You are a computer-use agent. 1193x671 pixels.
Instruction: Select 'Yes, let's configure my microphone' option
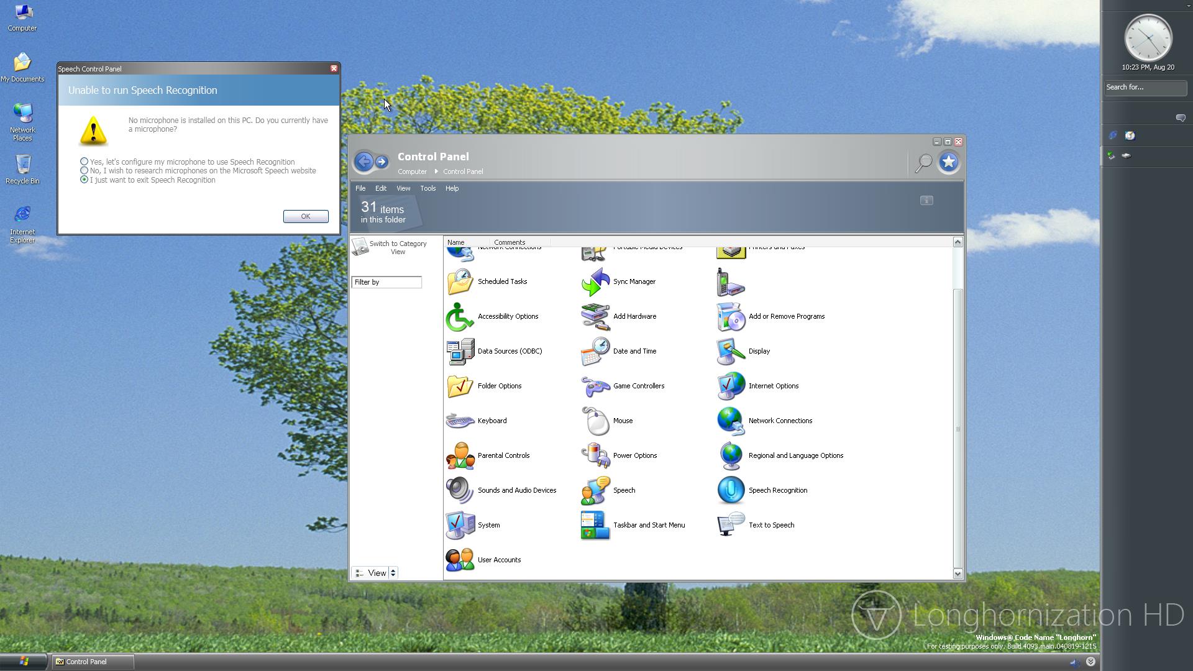click(x=84, y=162)
